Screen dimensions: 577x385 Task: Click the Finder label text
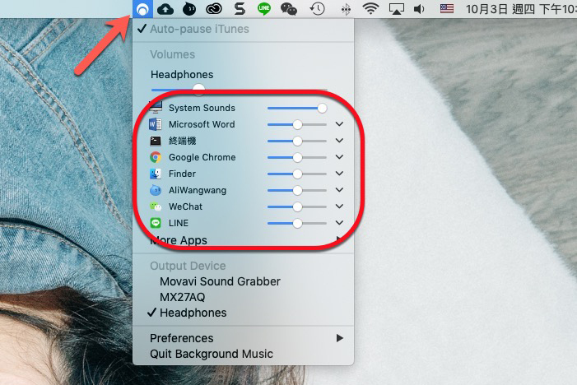coord(182,174)
